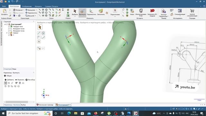Toggle visibility checkbox of Твердое тело
The height and width of the screenshot is (116, 206).
(9, 26)
